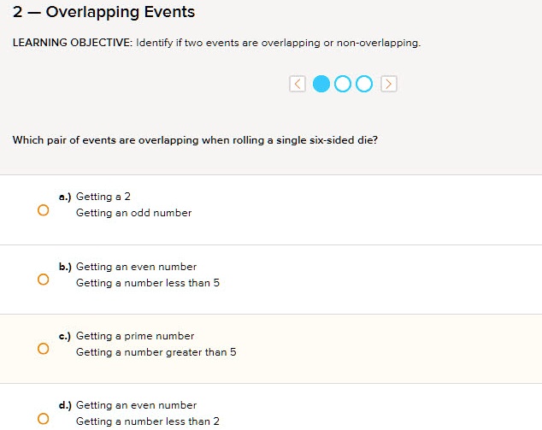Screen dimensions: 542x430
Task: Choose radio button for option b
Action: click(x=43, y=280)
